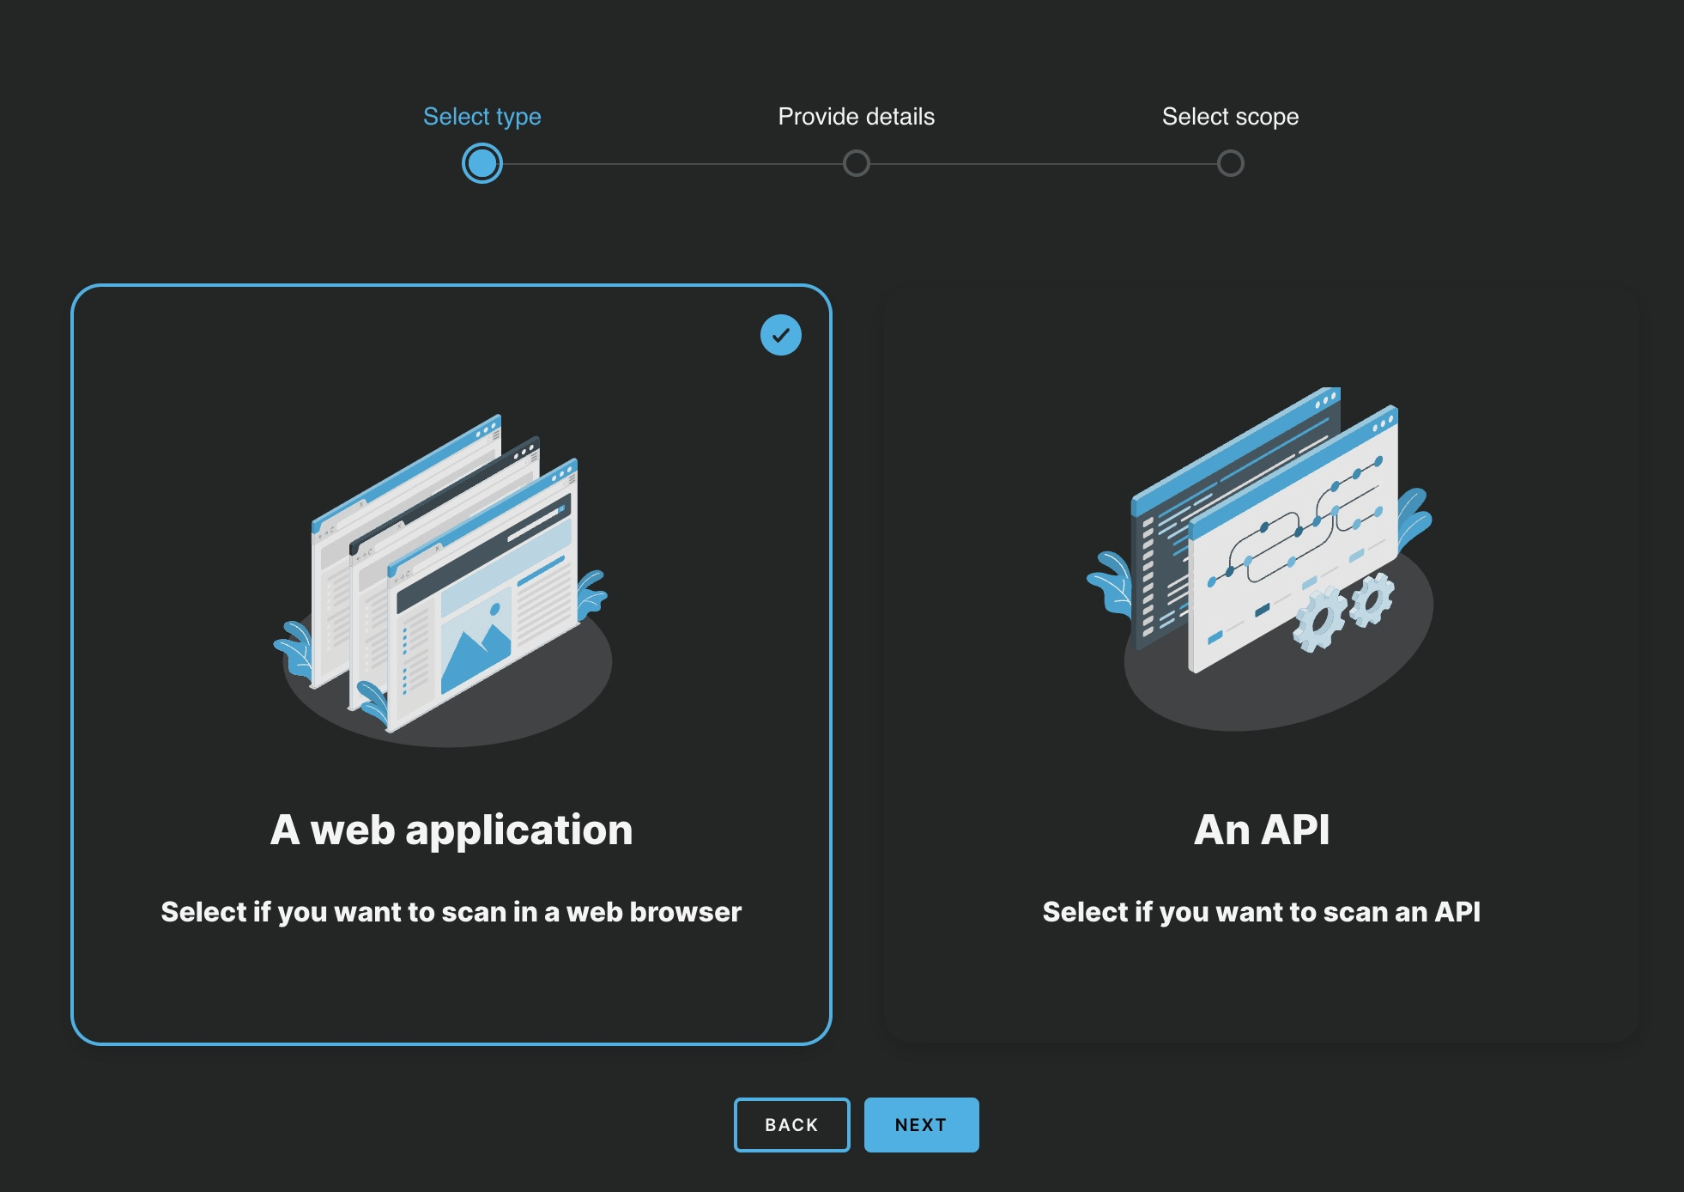Go to the Select type step label
The height and width of the screenshot is (1192, 1684).
[482, 117]
